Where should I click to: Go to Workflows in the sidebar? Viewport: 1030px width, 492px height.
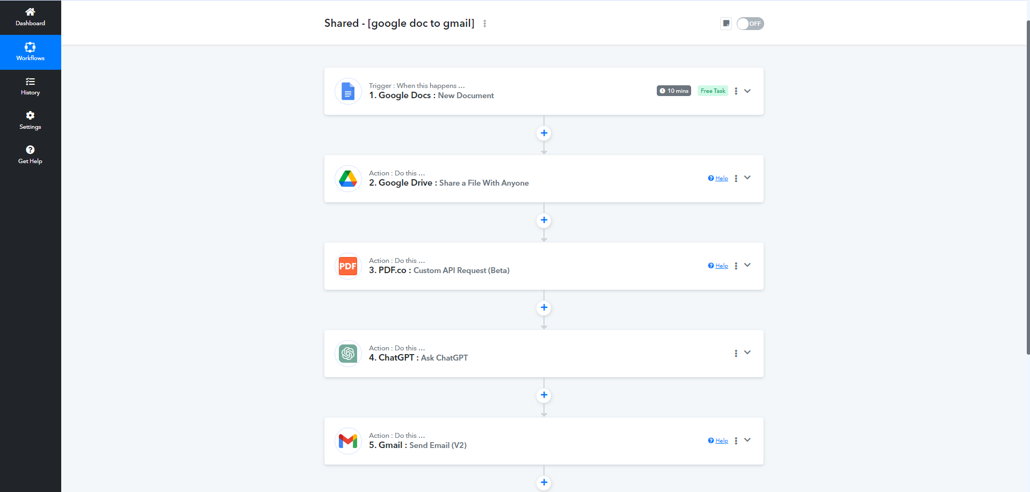point(30,52)
